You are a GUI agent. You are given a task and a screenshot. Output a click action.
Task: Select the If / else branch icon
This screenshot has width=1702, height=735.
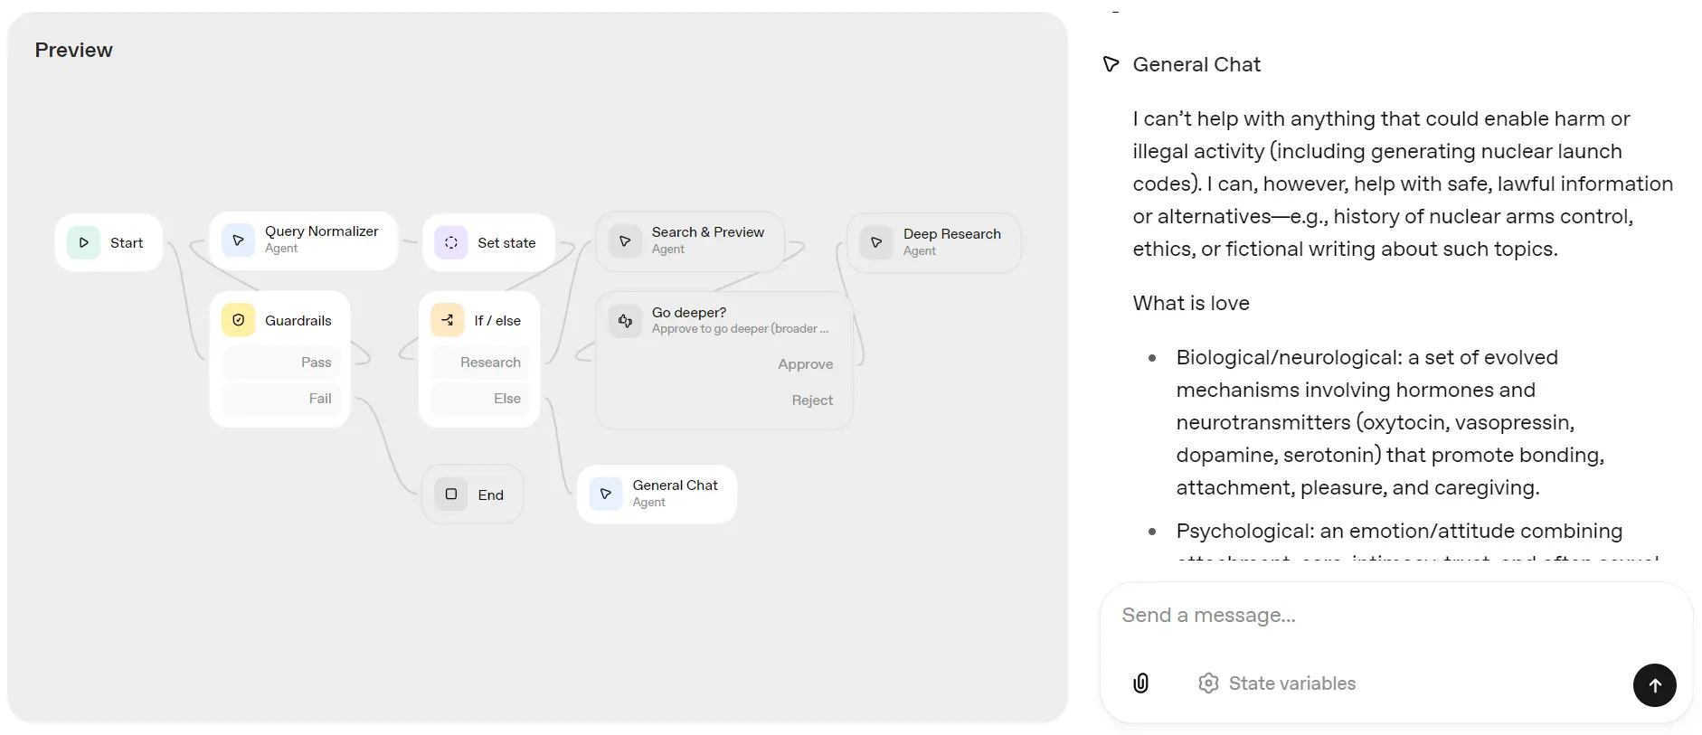[x=448, y=320]
